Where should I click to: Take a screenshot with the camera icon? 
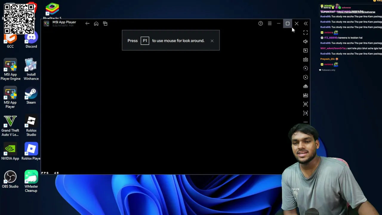click(x=305, y=104)
